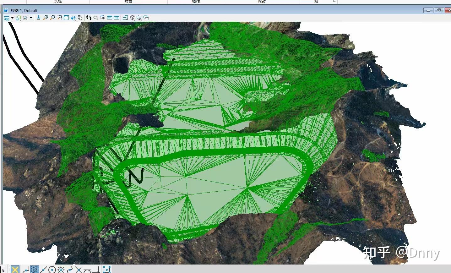Select the Zoom In tool
Image resolution: width=451 pixels, height=273 pixels.
46,18
